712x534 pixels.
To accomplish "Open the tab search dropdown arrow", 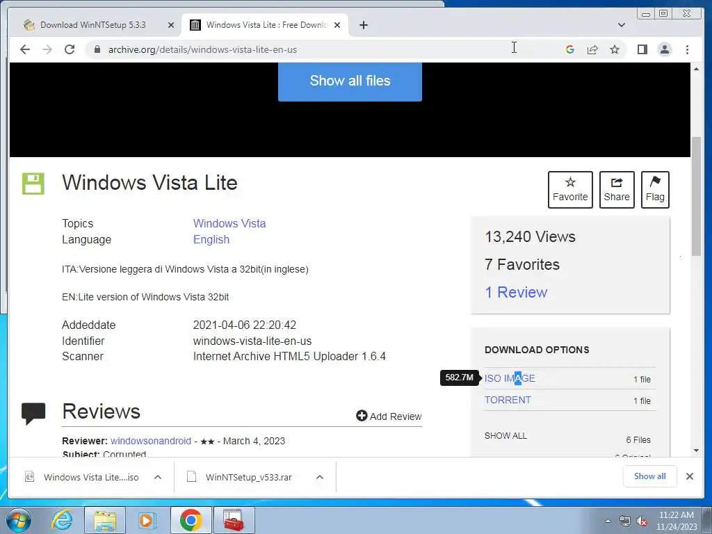I will point(622,25).
